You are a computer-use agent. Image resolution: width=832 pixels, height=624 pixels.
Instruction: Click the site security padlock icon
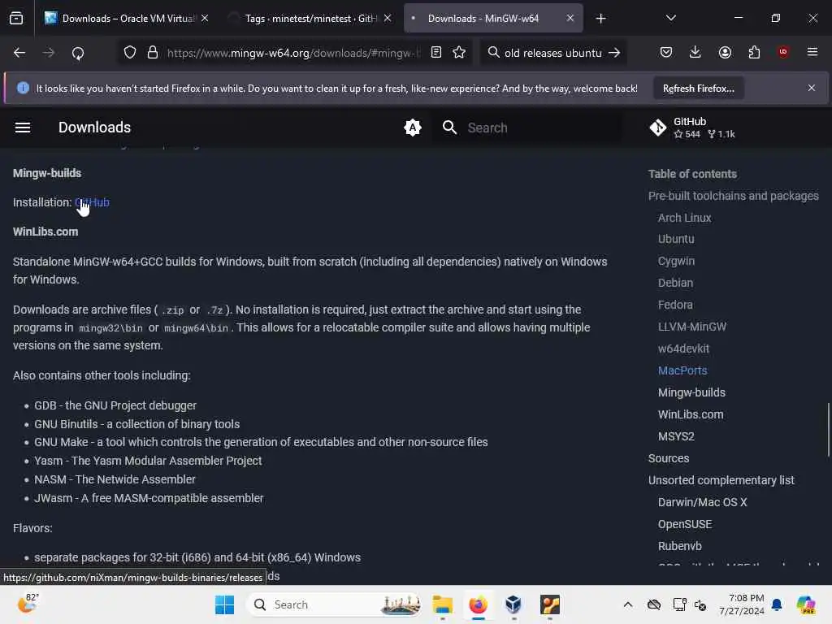tap(153, 53)
